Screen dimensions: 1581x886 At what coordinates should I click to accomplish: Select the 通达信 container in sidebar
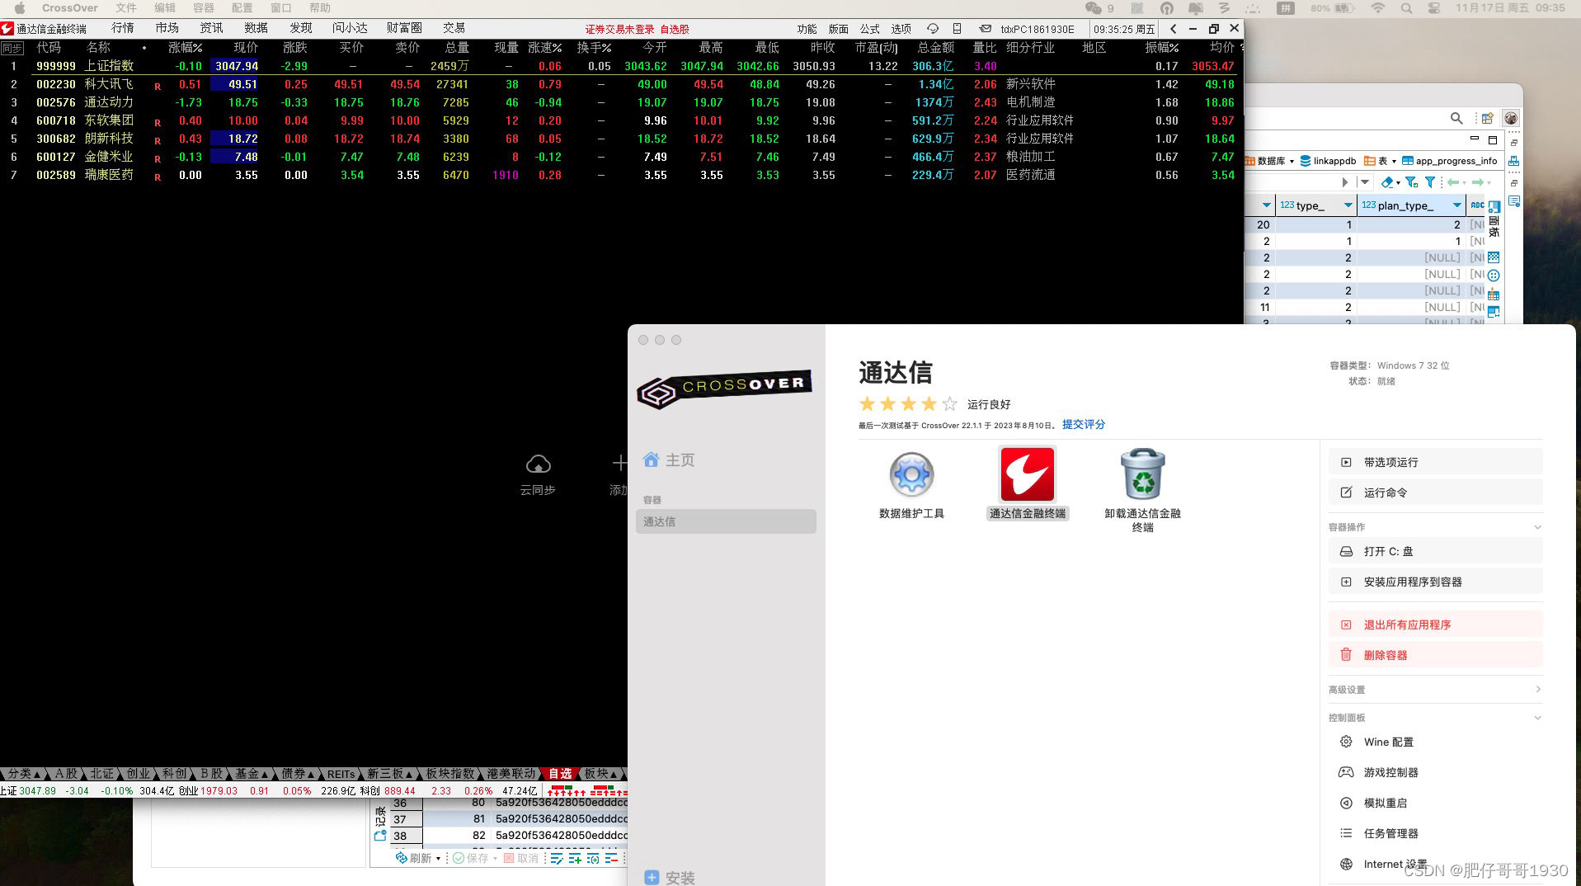click(726, 521)
